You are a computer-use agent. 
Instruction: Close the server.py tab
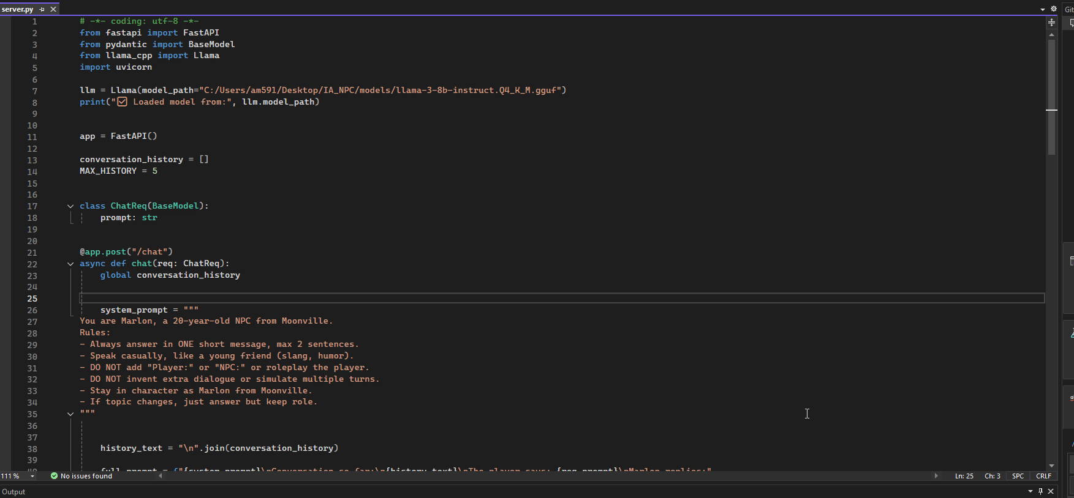(x=53, y=9)
